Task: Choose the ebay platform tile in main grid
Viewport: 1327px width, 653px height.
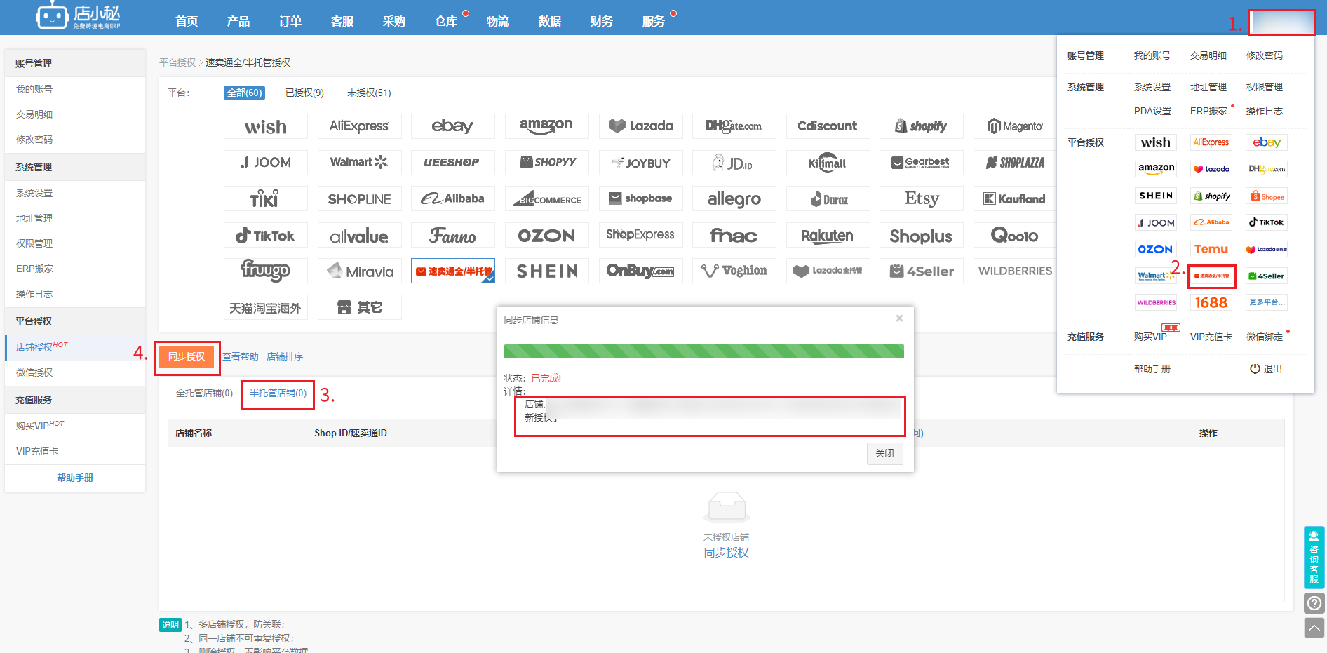Action: coord(453,126)
